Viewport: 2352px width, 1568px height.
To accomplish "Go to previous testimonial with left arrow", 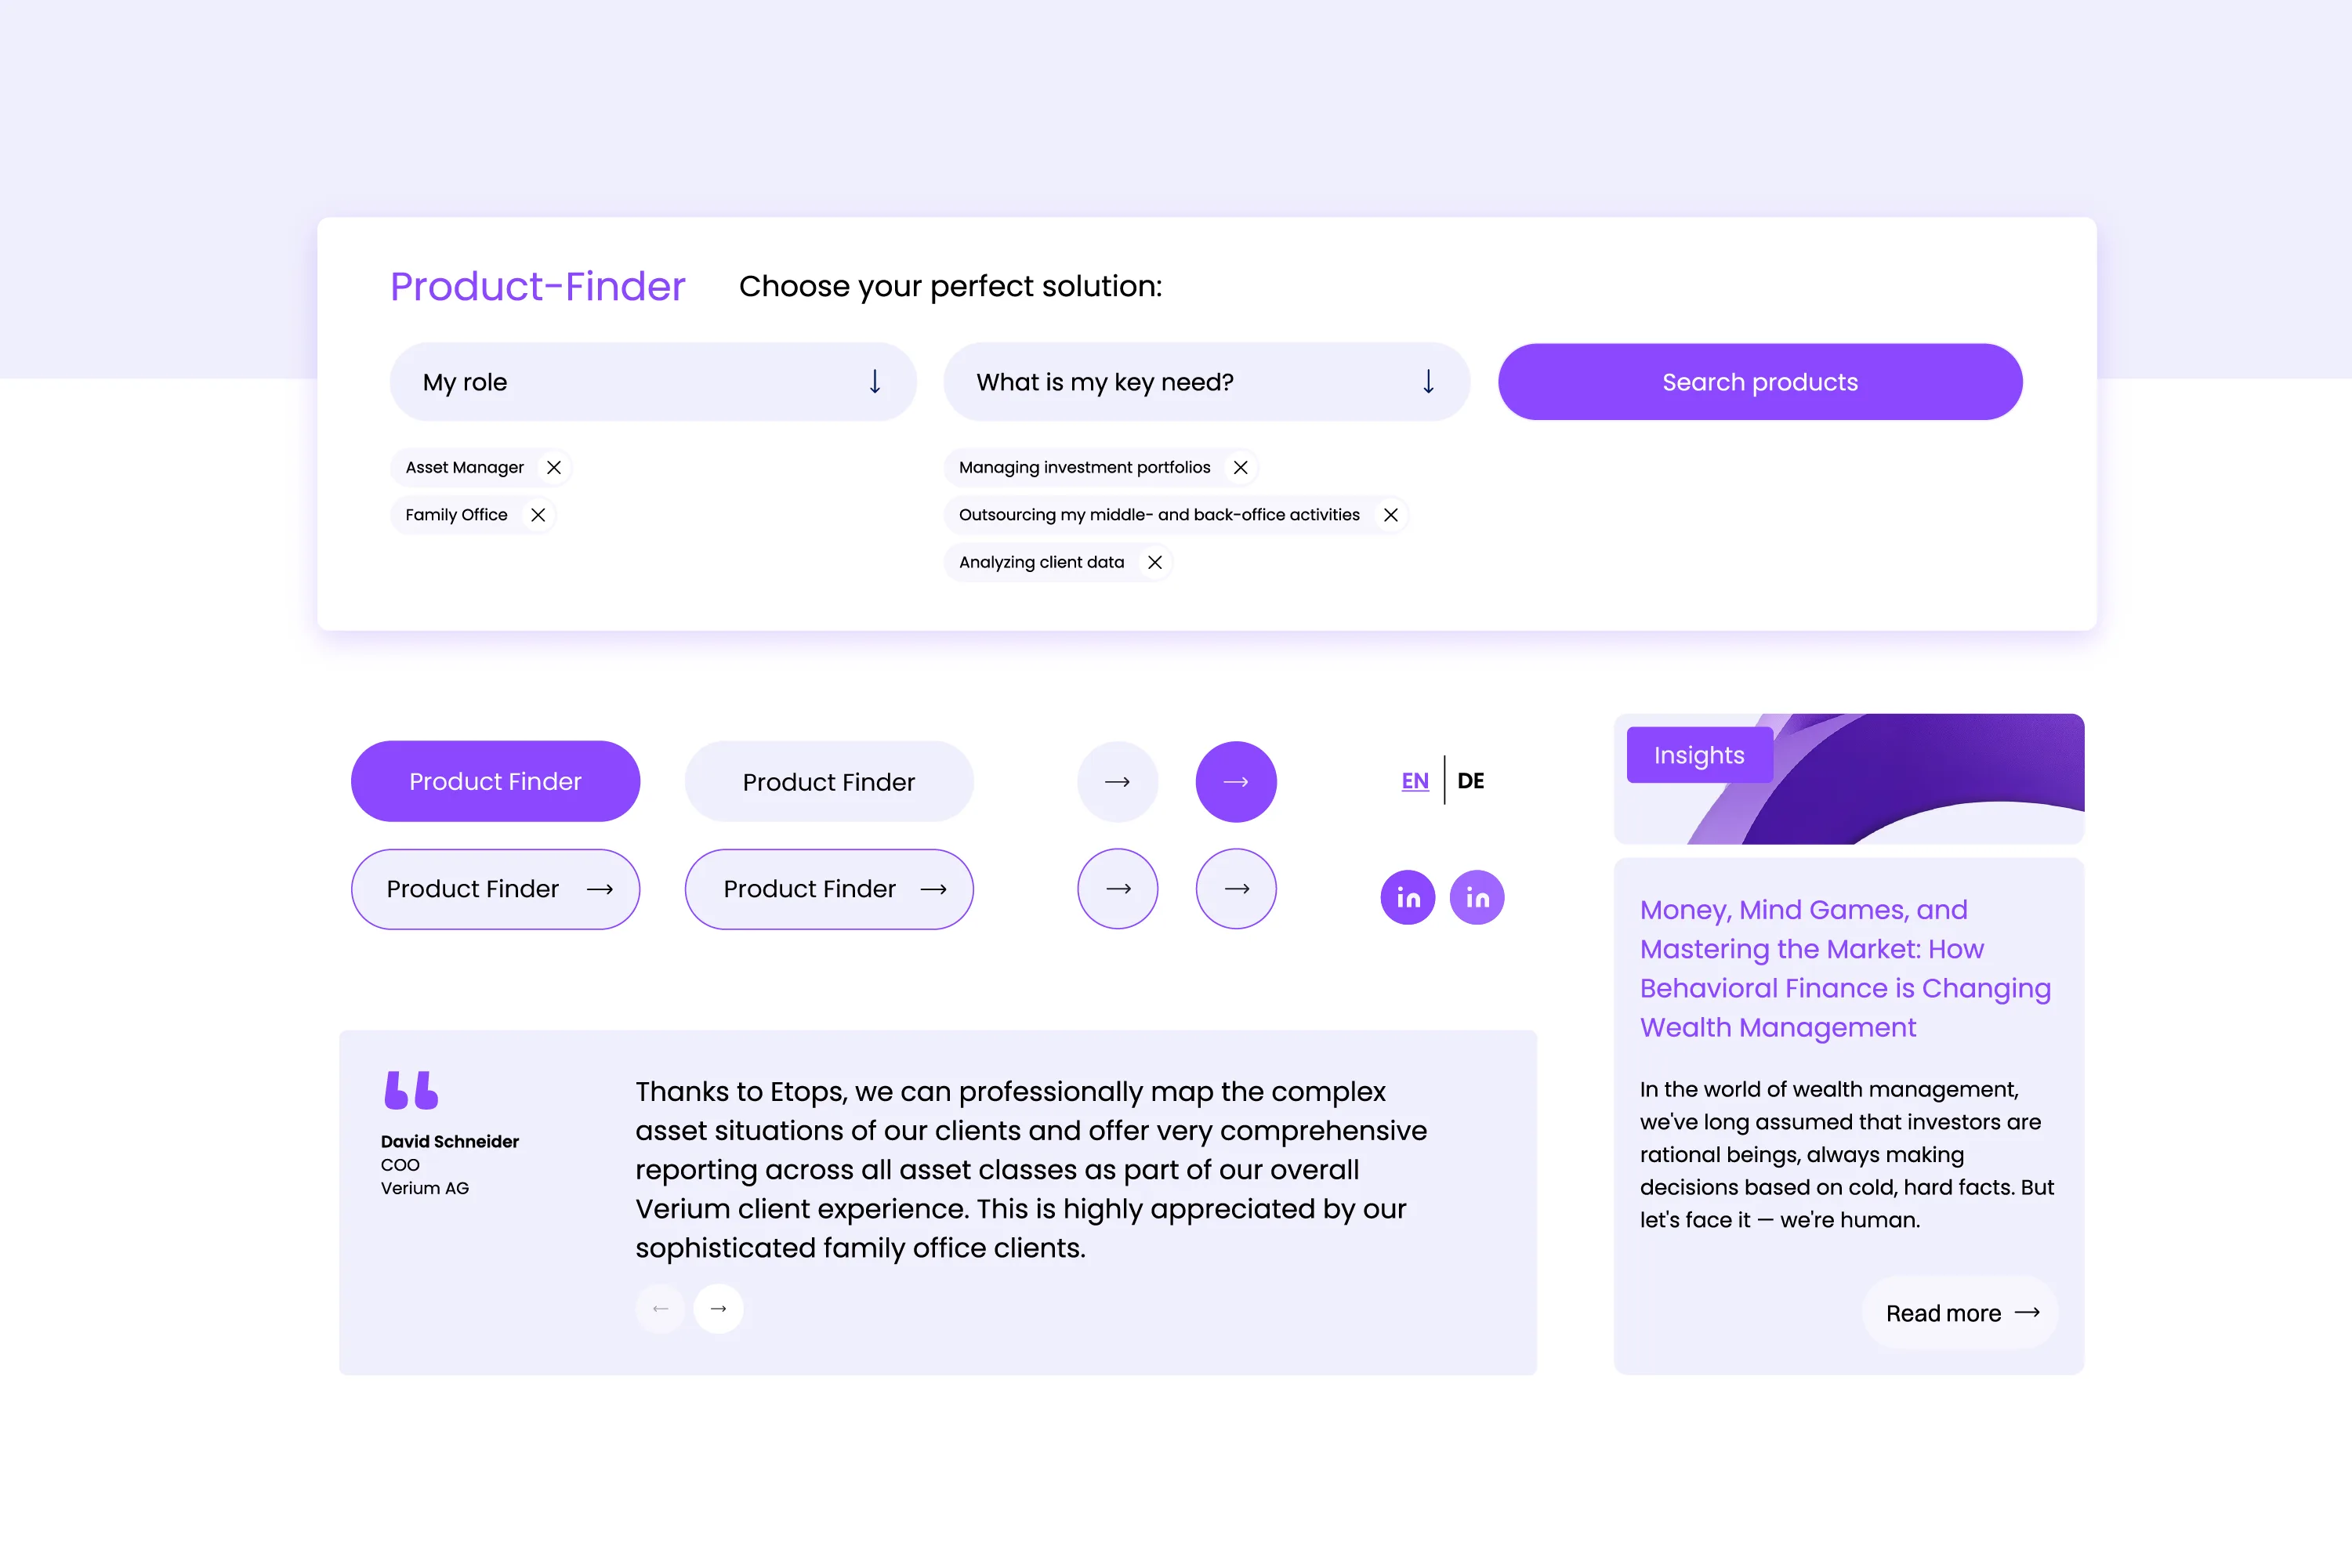I will (x=660, y=1308).
